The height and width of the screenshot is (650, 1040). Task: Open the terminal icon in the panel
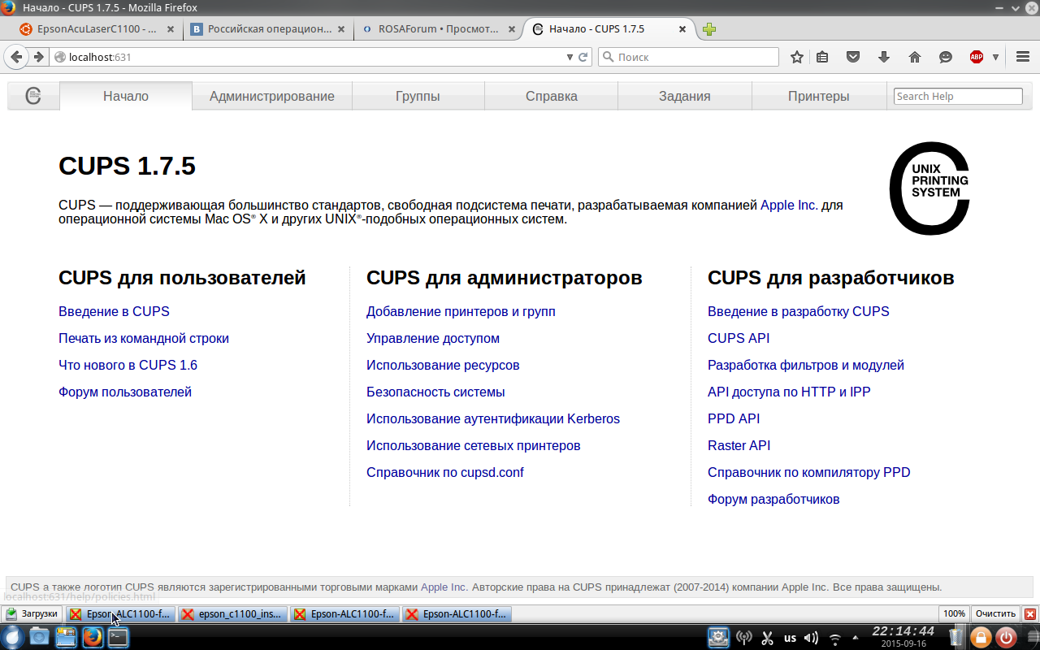(119, 637)
